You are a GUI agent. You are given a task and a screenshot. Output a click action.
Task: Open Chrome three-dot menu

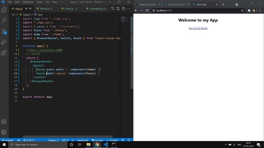point(260,11)
